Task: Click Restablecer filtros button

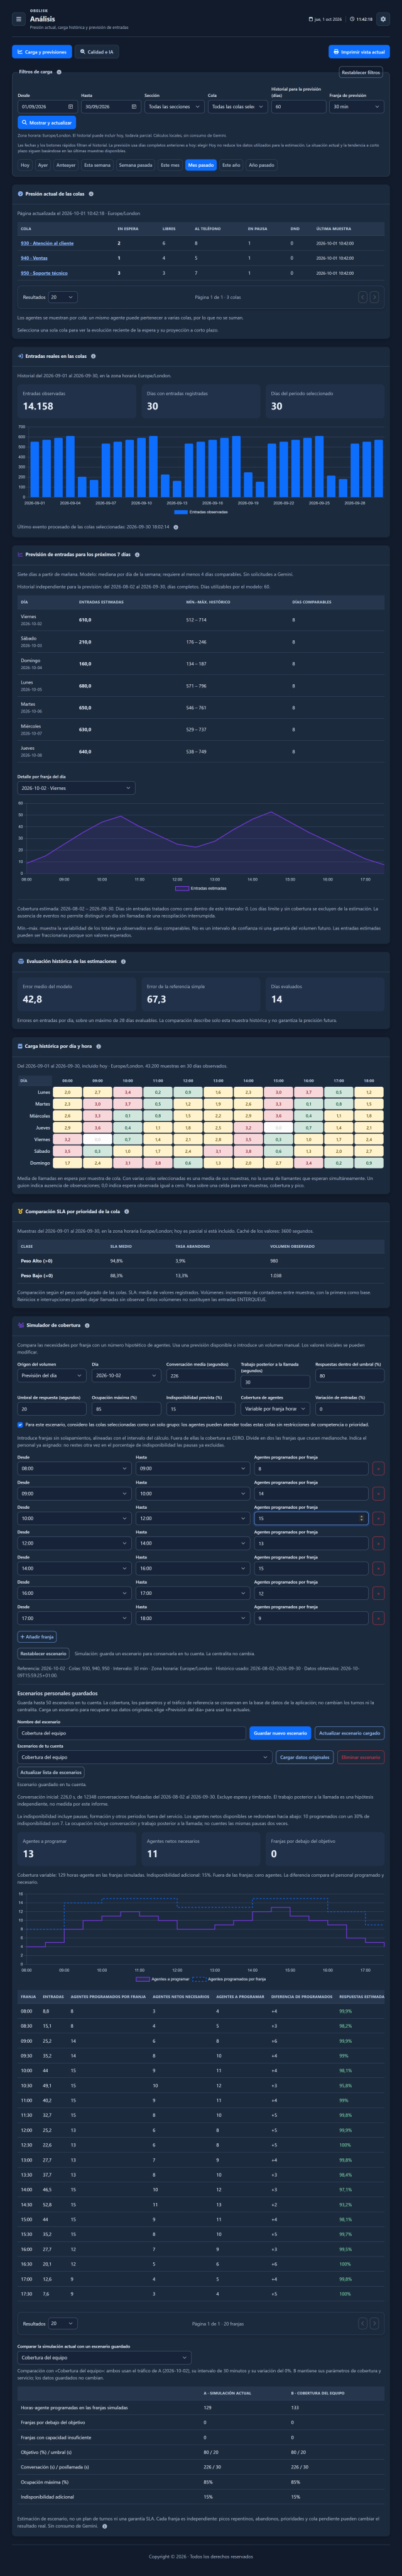Action: pyautogui.click(x=361, y=73)
